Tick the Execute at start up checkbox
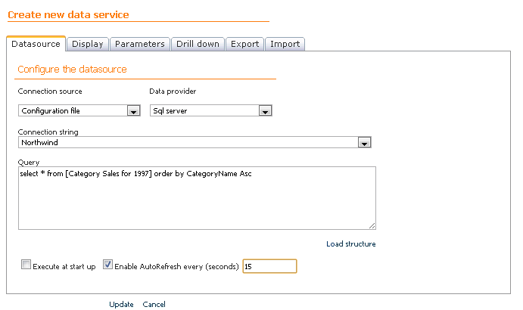The image size is (523, 310). 26,265
